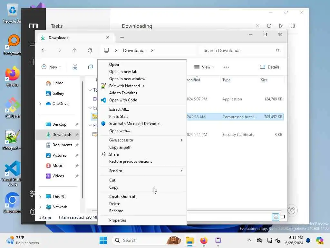
Task: Open the hamburger menu in the dark sidebar
Action: pos(32,44)
